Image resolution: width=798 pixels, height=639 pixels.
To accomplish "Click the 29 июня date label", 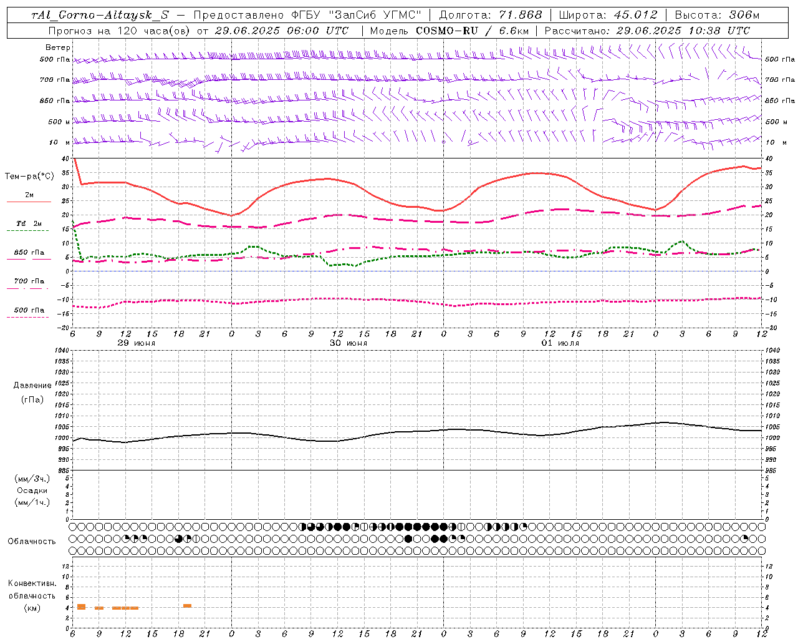I will point(136,343).
